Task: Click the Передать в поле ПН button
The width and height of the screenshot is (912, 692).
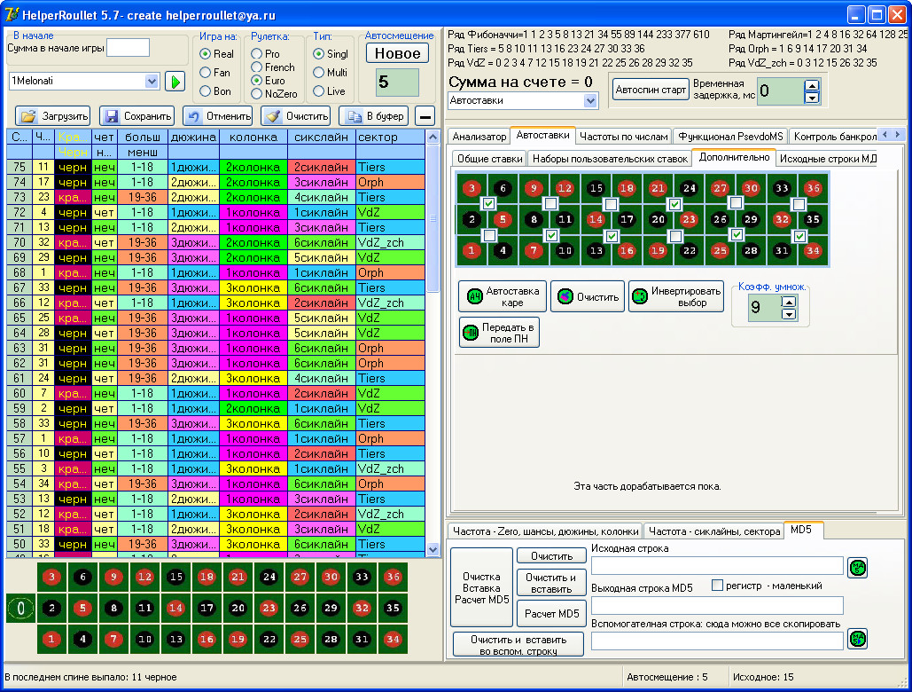Action: tap(499, 333)
